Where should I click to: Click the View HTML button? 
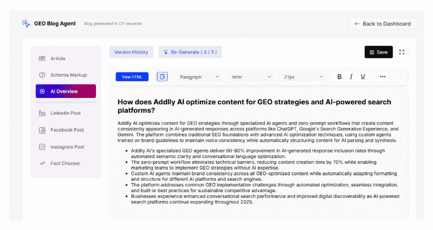[x=132, y=77]
